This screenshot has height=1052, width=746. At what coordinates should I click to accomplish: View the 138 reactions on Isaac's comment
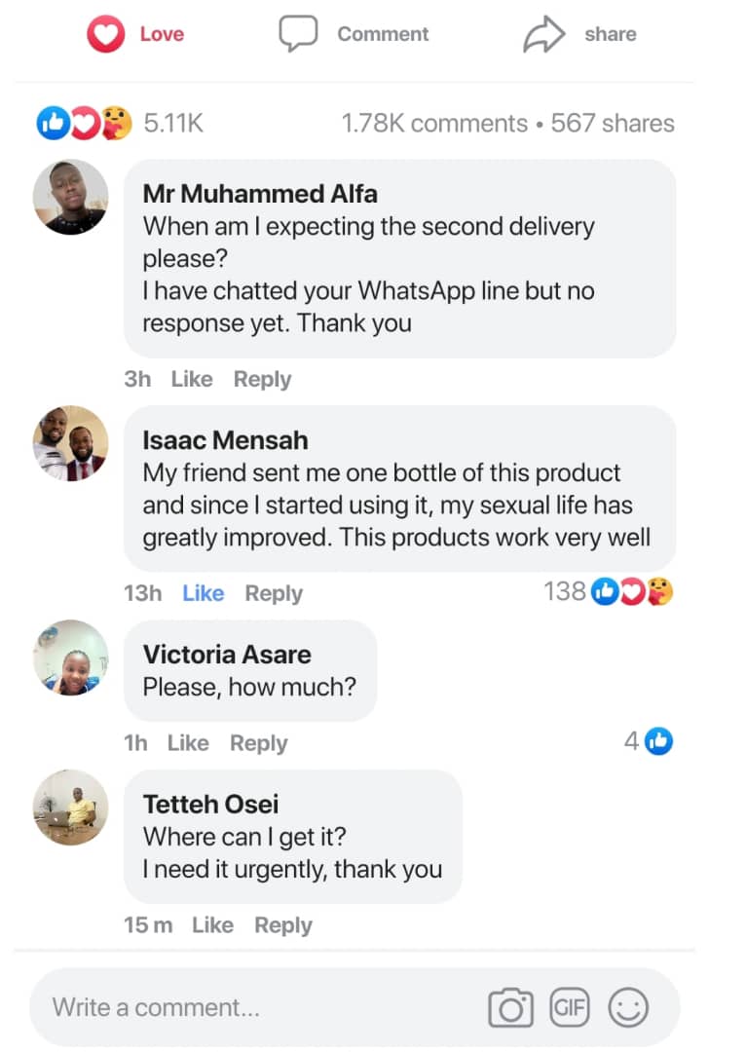point(608,591)
